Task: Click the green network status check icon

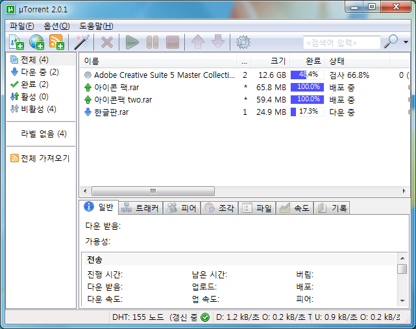Action: pos(205,317)
